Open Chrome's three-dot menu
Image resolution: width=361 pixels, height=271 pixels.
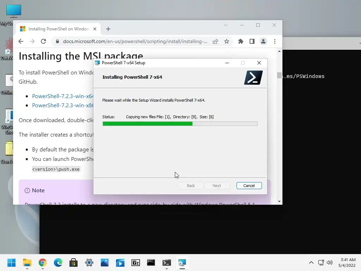click(x=275, y=42)
